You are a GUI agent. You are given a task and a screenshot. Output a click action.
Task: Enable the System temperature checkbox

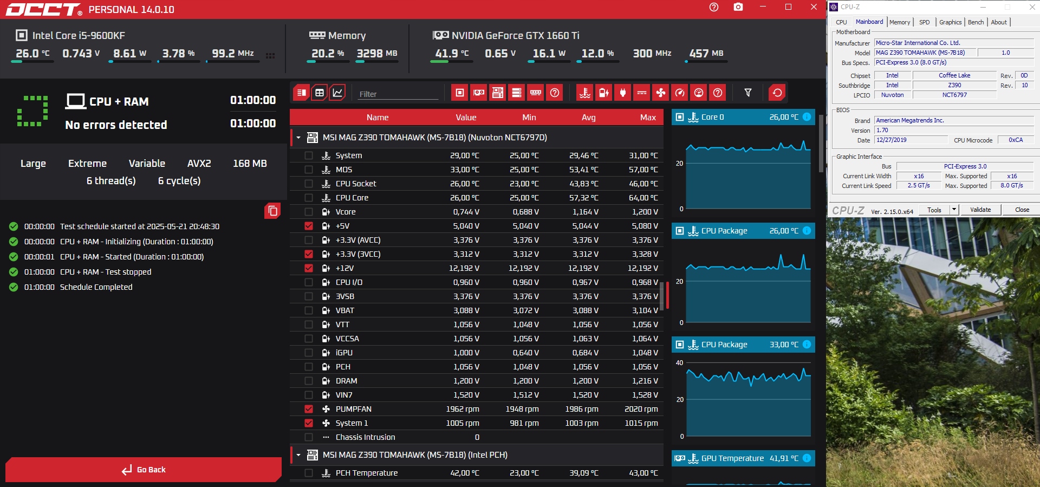coord(309,155)
